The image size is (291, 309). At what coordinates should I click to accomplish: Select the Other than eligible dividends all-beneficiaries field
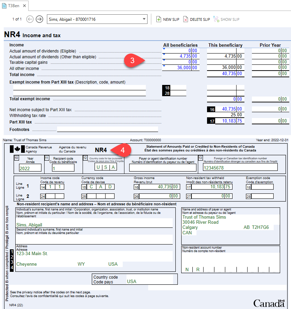pyautogui.click(x=181, y=57)
